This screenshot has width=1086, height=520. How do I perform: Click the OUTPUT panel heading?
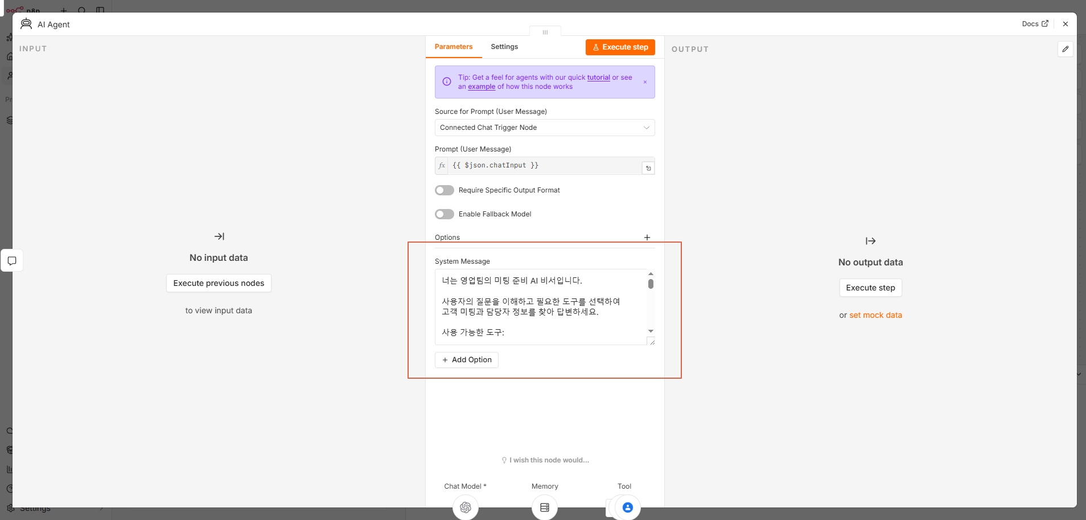point(690,50)
